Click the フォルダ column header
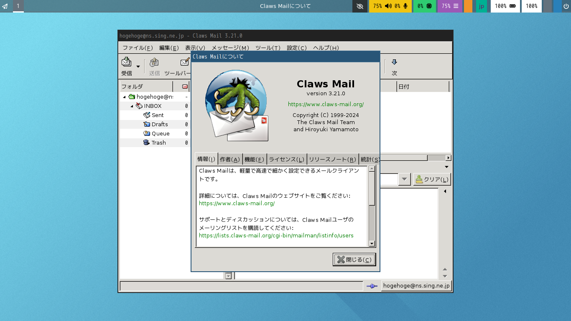571x321 pixels. click(x=146, y=87)
